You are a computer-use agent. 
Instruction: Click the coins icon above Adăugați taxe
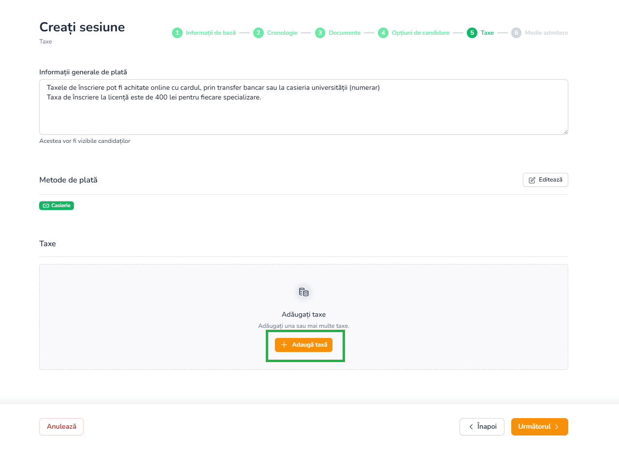point(303,292)
